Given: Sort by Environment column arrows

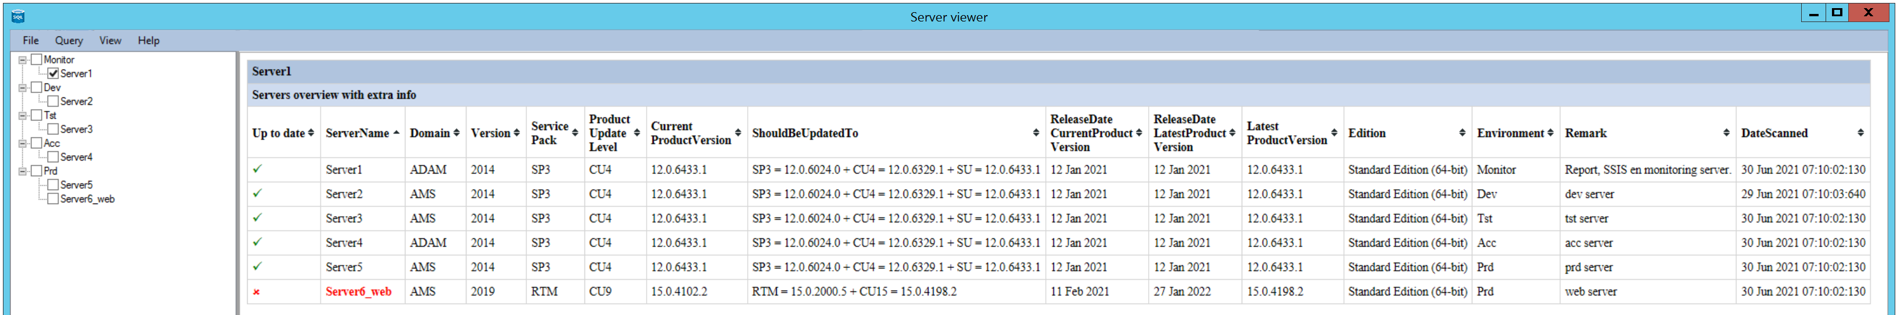Looking at the screenshot, I should click(1550, 133).
